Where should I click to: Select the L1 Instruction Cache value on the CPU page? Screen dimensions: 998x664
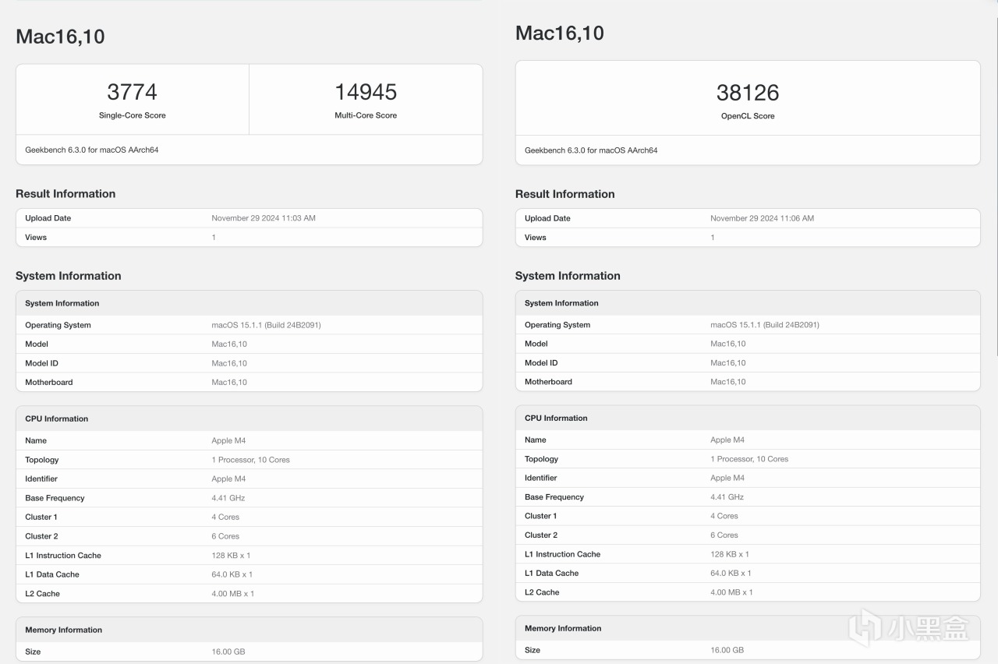(231, 556)
